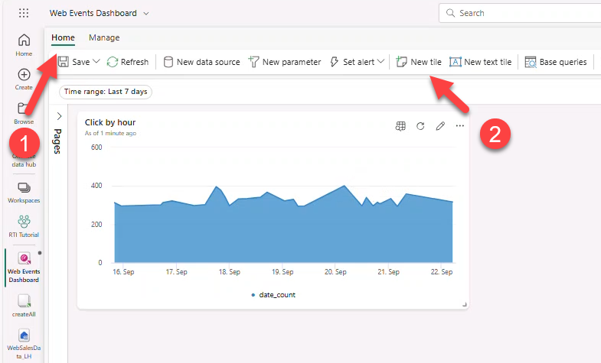Open the Save dropdown arrow
The height and width of the screenshot is (363, 601).
tap(96, 62)
